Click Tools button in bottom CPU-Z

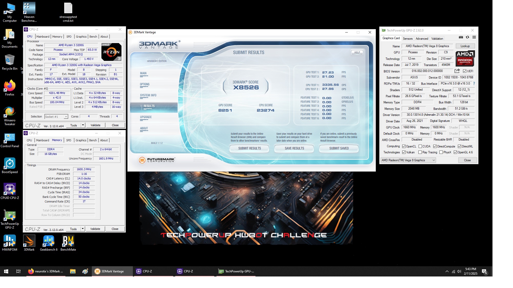pos(73,229)
